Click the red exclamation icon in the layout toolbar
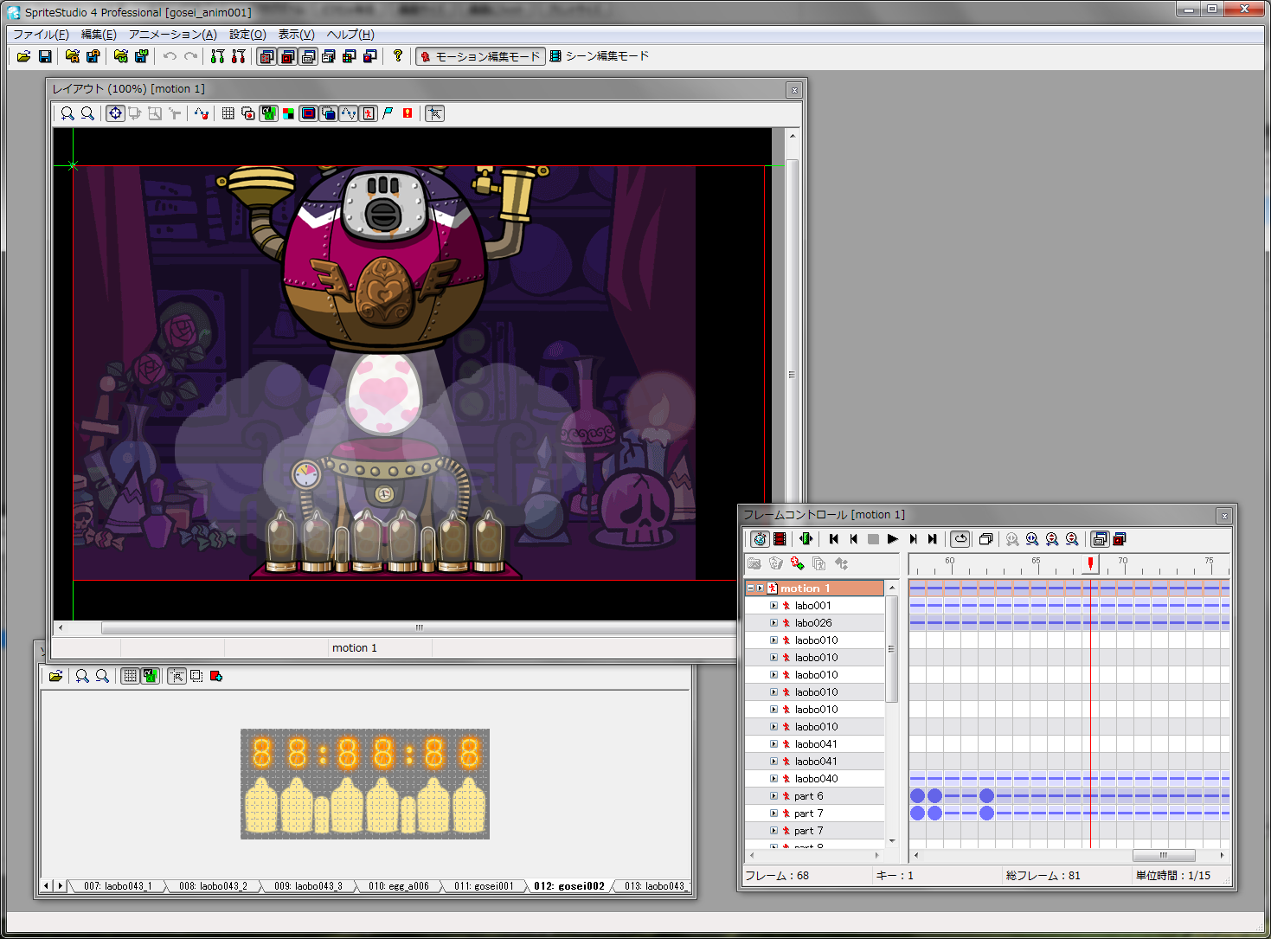The image size is (1271, 939). 408,113
